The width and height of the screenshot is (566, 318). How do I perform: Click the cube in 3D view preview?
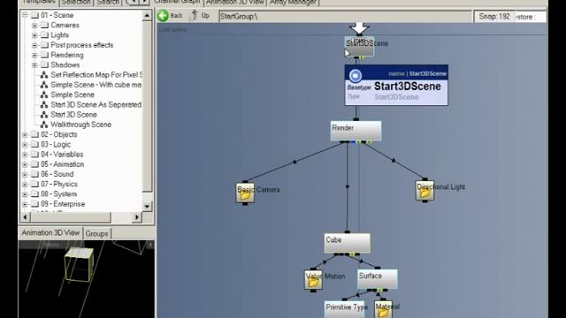click(79, 264)
